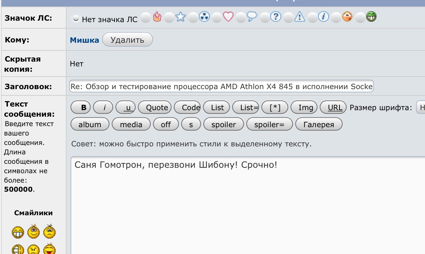Click the flame PM icon image
The height and width of the screenshot is (254, 425).
click(x=157, y=17)
